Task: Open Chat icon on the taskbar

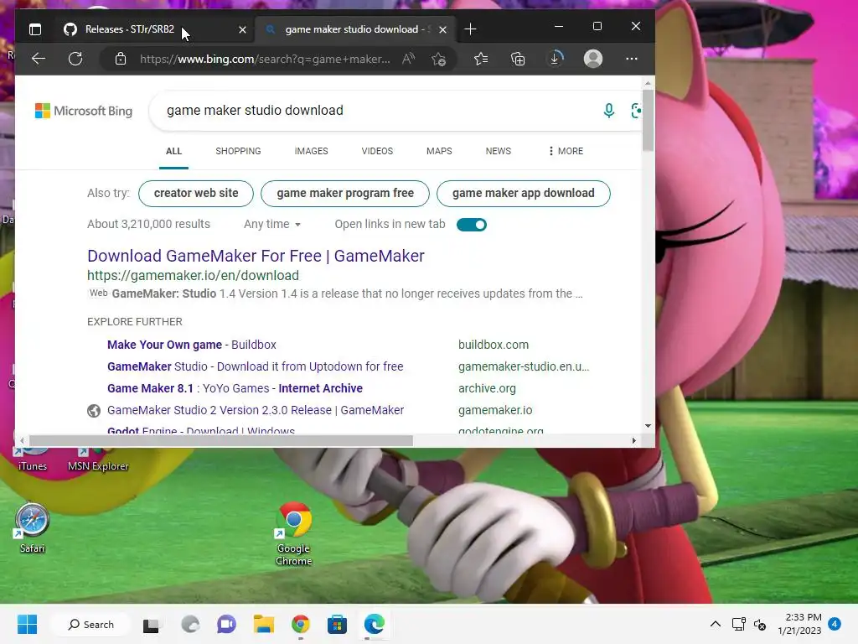Action: coord(226,624)
